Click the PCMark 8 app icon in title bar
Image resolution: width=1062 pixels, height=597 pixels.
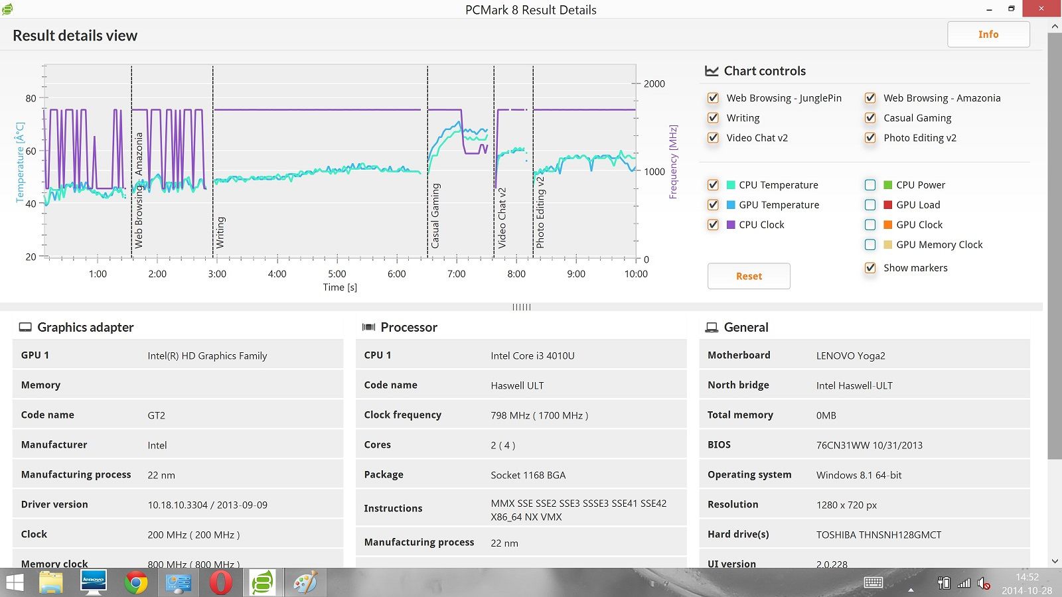coord(7,9)
